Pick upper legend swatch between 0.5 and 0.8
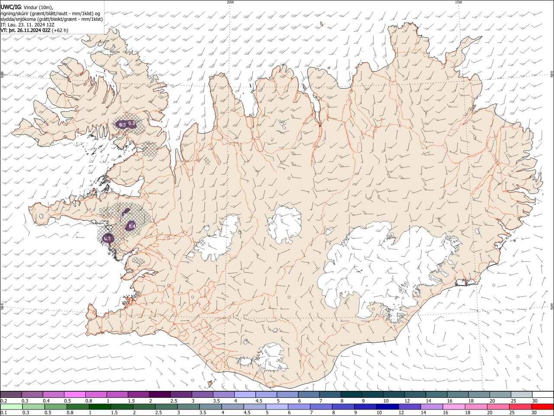Screen dimensions: 554x416 pos(75,395)
